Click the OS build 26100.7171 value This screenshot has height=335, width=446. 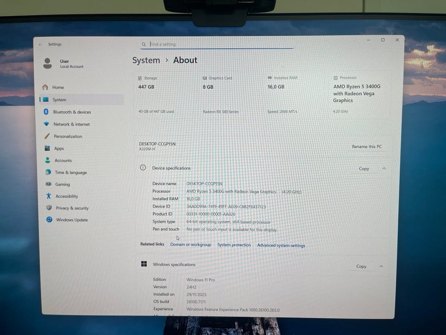(x=196, y=302)
